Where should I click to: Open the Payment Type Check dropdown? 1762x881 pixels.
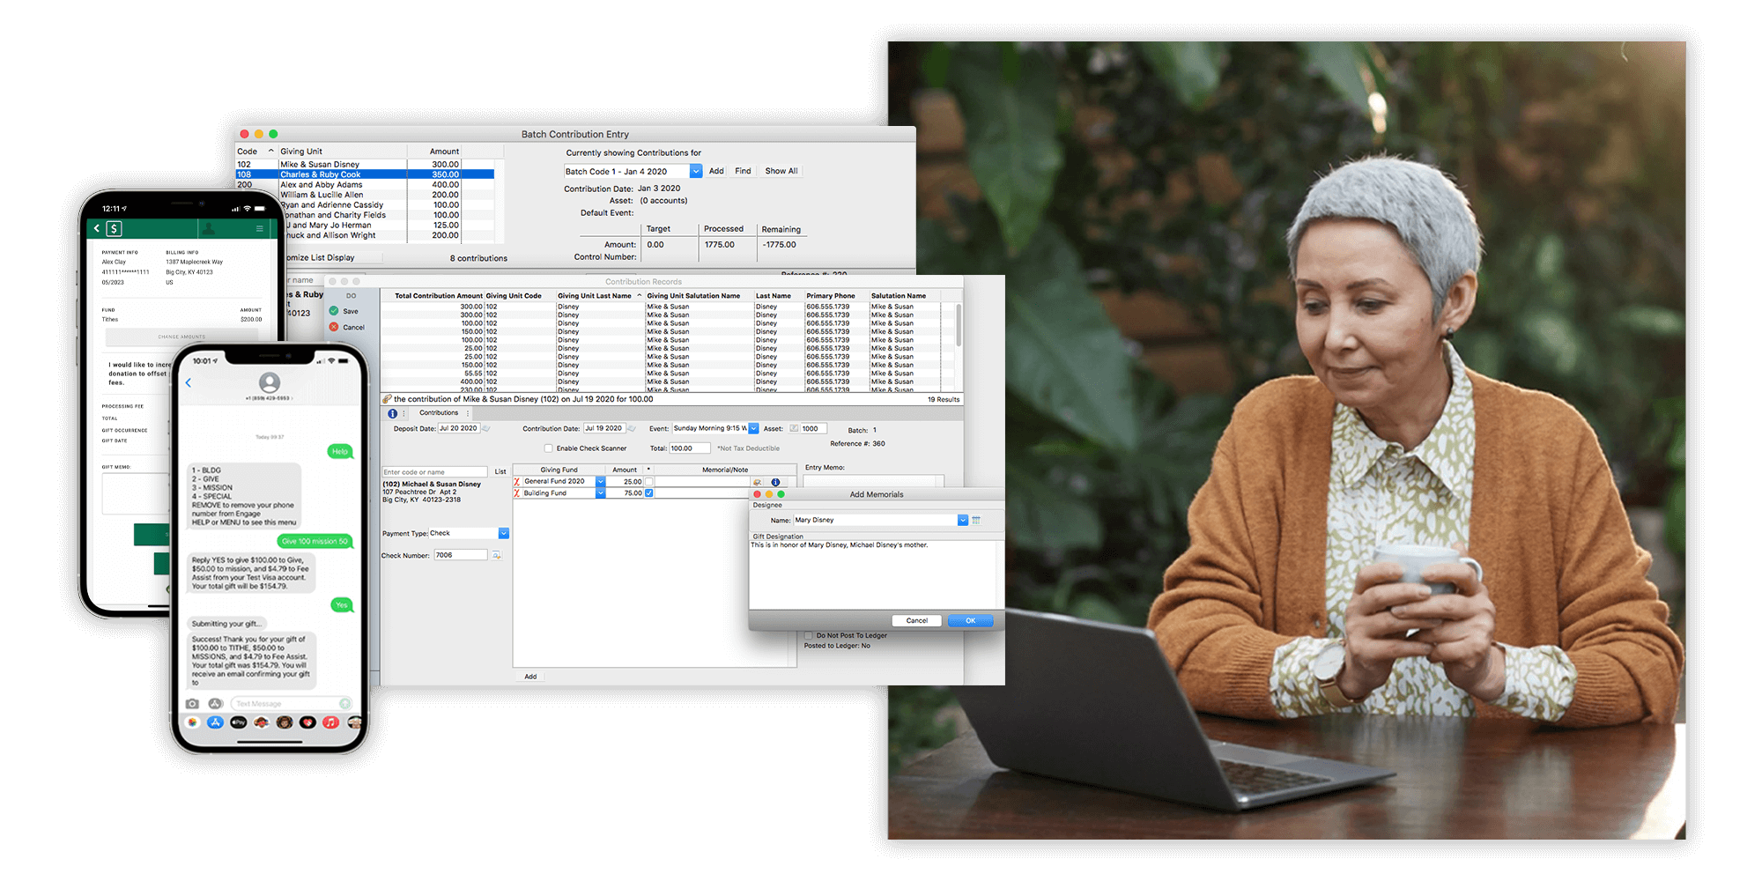[x=504, y=533]
